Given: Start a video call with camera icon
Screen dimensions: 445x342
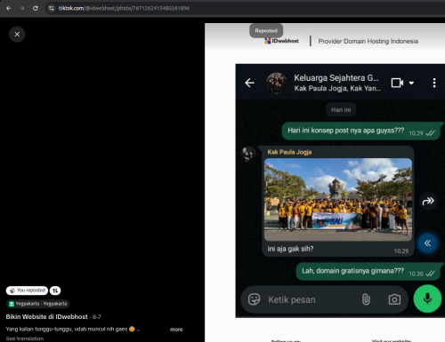Looking at the screenshot, I should pyautogui.click(x=397, y=83).
